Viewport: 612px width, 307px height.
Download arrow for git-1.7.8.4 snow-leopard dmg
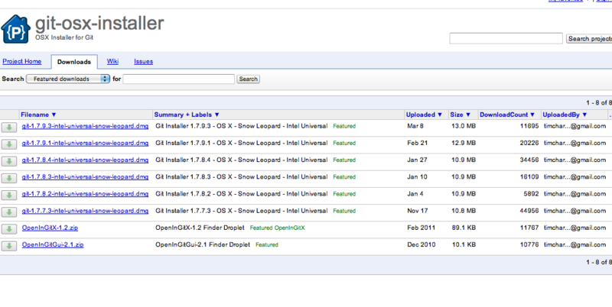(x=9, y=161)
